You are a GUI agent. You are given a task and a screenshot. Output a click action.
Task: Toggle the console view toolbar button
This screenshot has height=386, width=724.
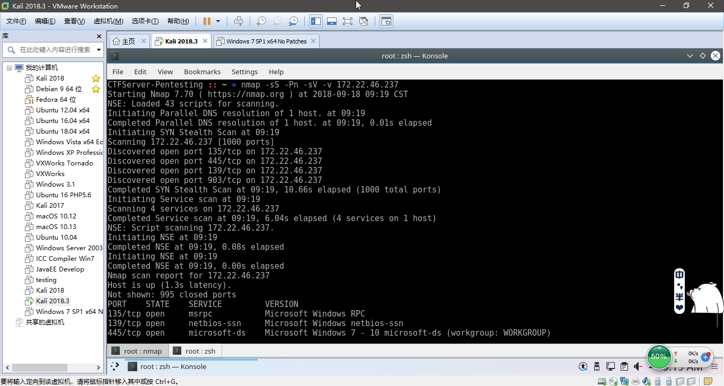click(x=386, y=21)
